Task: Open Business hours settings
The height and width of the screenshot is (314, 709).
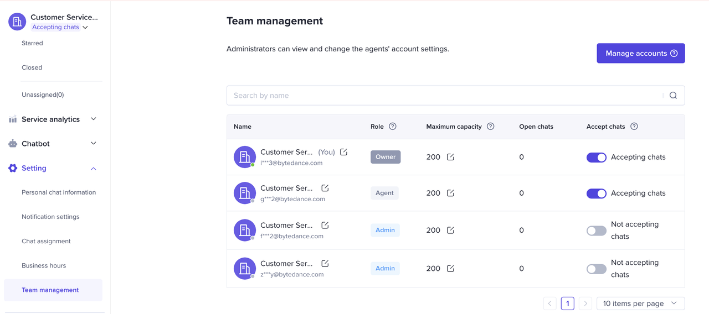Action: coord(44,266)
